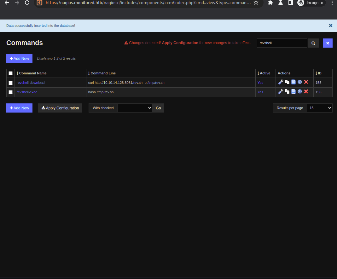Toggle the browser side panel icon
The height and width of the screenshot is (279, 337).
click(291, 3)
